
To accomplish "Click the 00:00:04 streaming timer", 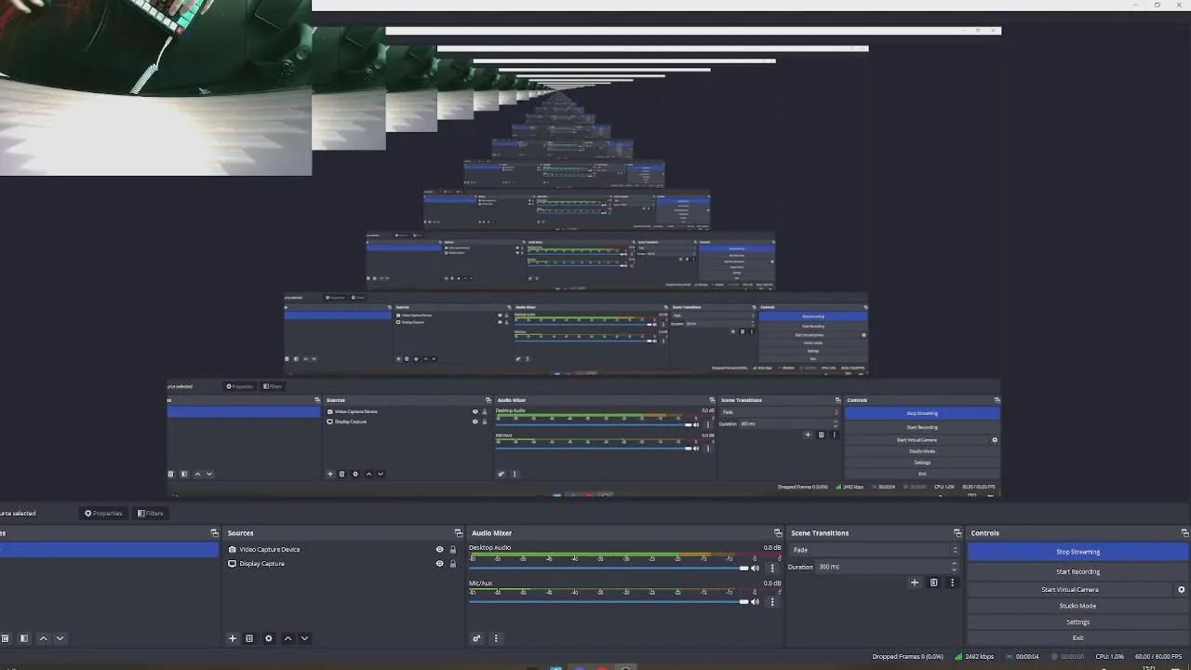I will pos(1024,657).
